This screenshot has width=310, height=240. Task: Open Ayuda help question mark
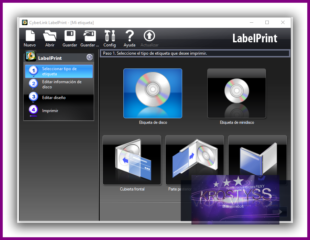pos(130,39)
